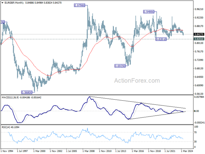Click the 0.82010 support price label on chart

pyautogui.click(x=161, y=39)
